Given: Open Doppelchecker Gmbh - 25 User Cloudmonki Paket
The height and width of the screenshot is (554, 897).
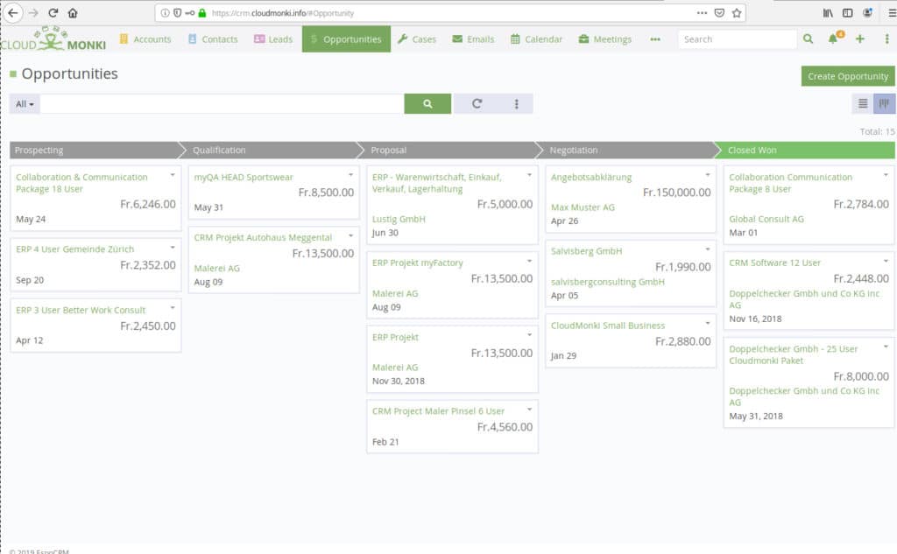Looking at the screenshot, I should (x=794, y=354).
